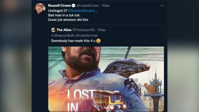This screenshot has width=199, height=112.
Task: Click the verified badge beside Russell Crowe
Action: (x=73, y=6)
